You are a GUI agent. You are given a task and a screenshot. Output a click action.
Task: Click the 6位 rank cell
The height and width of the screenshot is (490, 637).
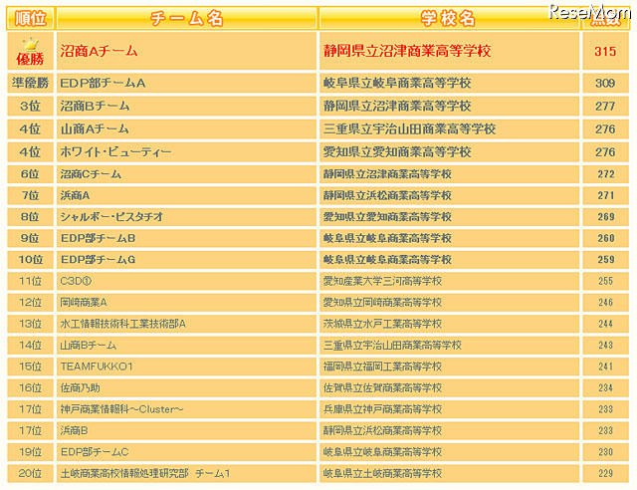click(x=30, y=174)
